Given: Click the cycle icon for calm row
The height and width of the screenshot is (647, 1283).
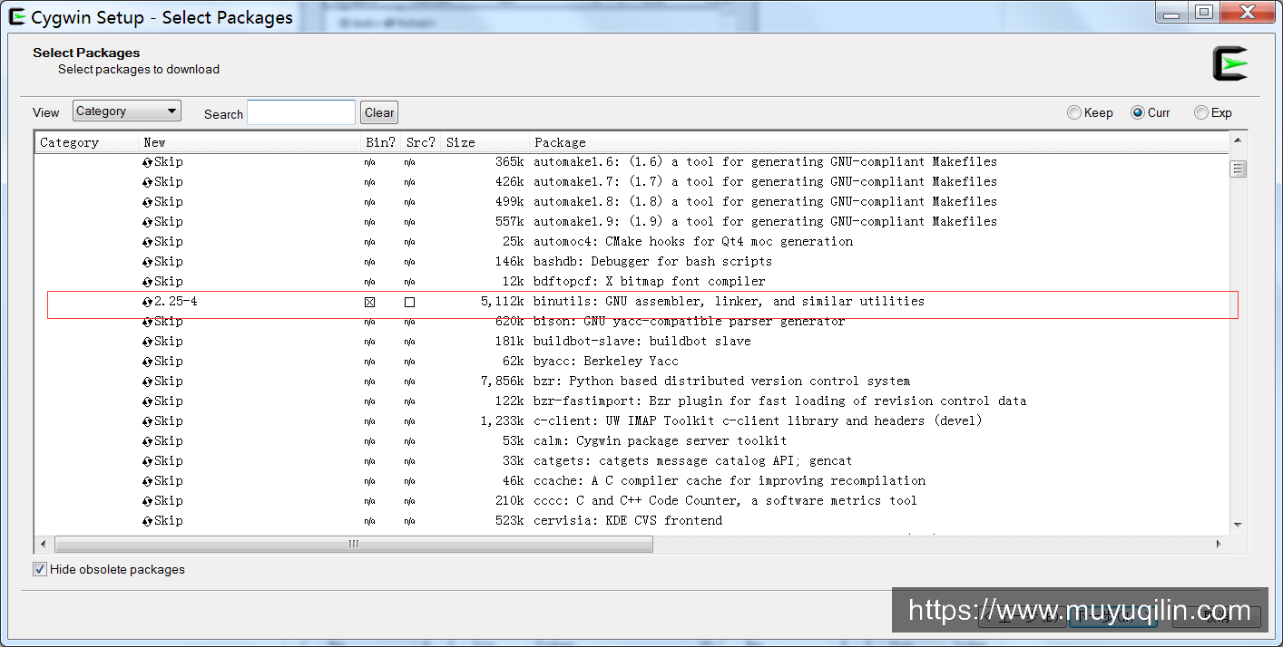Looking at the screenshot, I should click(148, 441).
